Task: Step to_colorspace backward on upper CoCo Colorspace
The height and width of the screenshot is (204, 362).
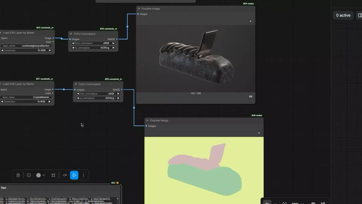Action: 73,48
